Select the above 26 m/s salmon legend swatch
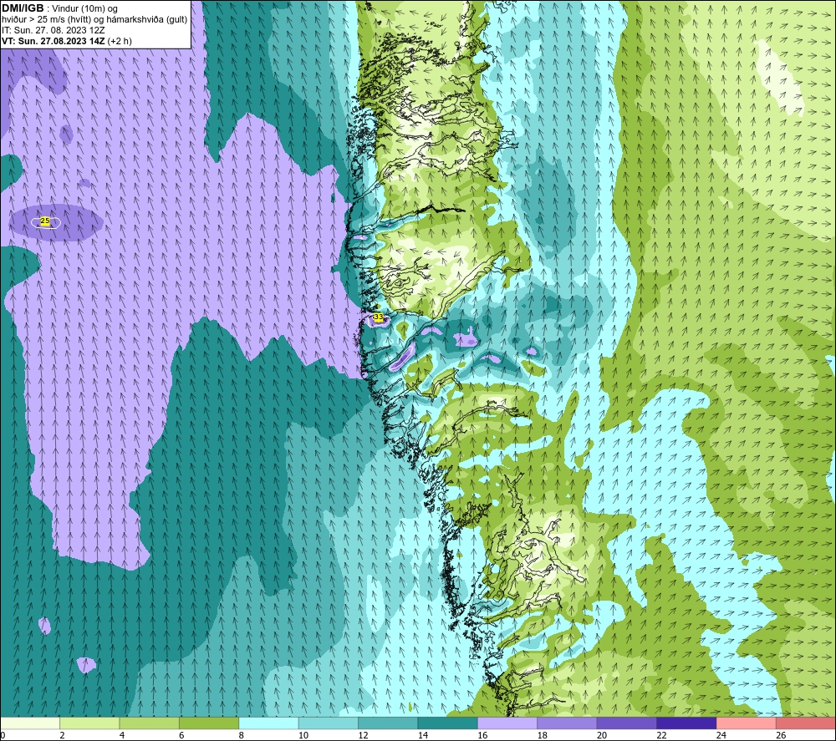 806,723
